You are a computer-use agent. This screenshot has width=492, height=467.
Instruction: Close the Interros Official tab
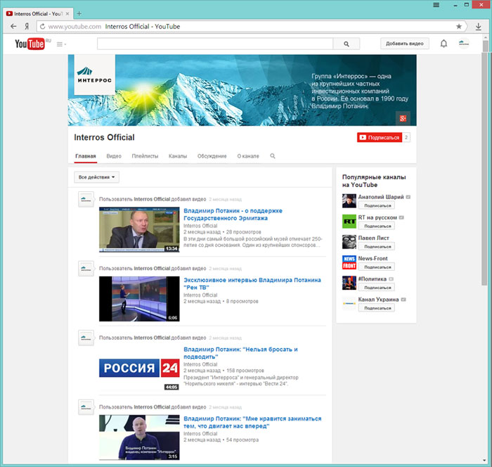[67, 14]
